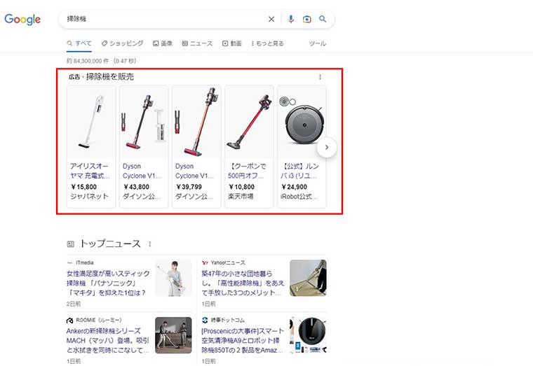Open アイリスオーヤマ 充電式 product link
The image size is (533, 366).
click(90, 171)
